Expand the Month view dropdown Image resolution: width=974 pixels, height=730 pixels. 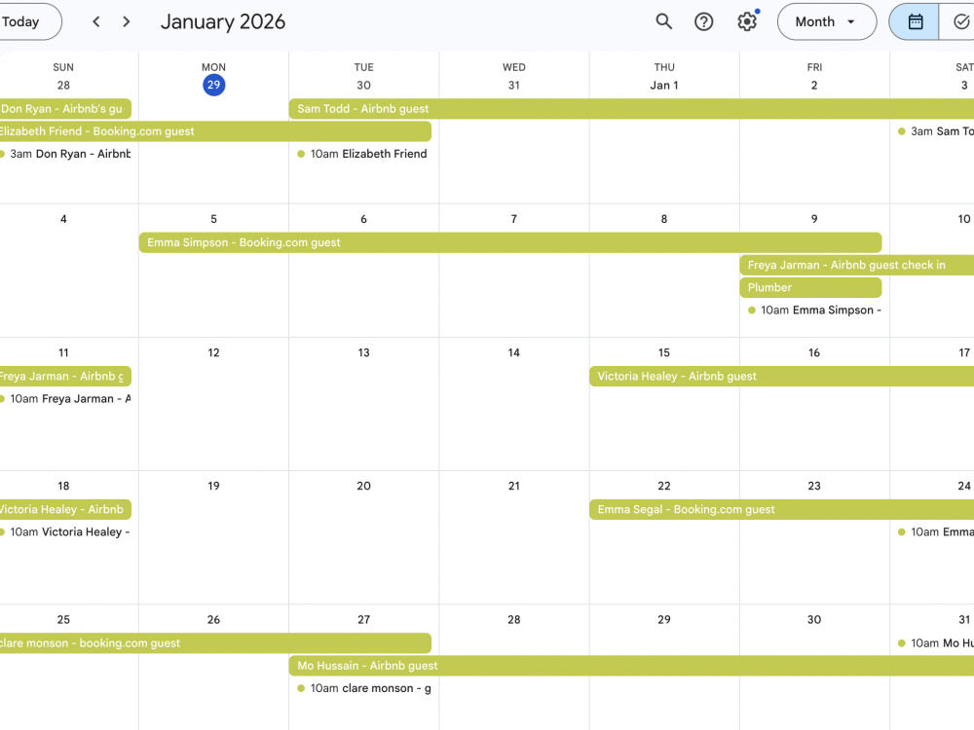827,21
